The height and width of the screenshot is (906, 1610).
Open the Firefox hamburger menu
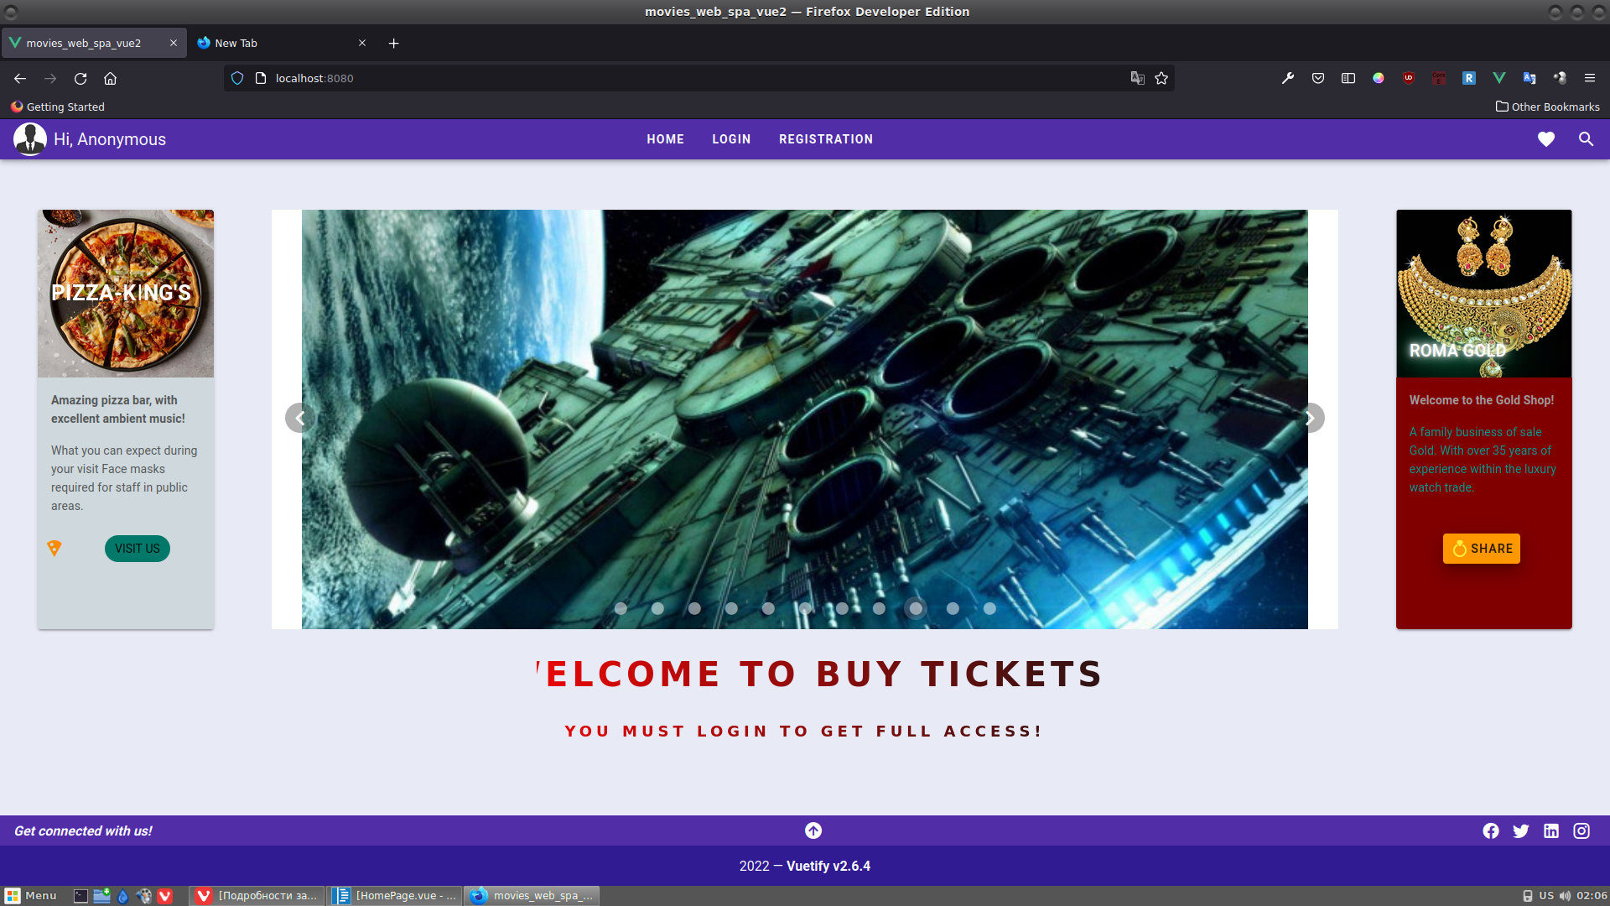pyautogui.click(x=1591, y=78)
